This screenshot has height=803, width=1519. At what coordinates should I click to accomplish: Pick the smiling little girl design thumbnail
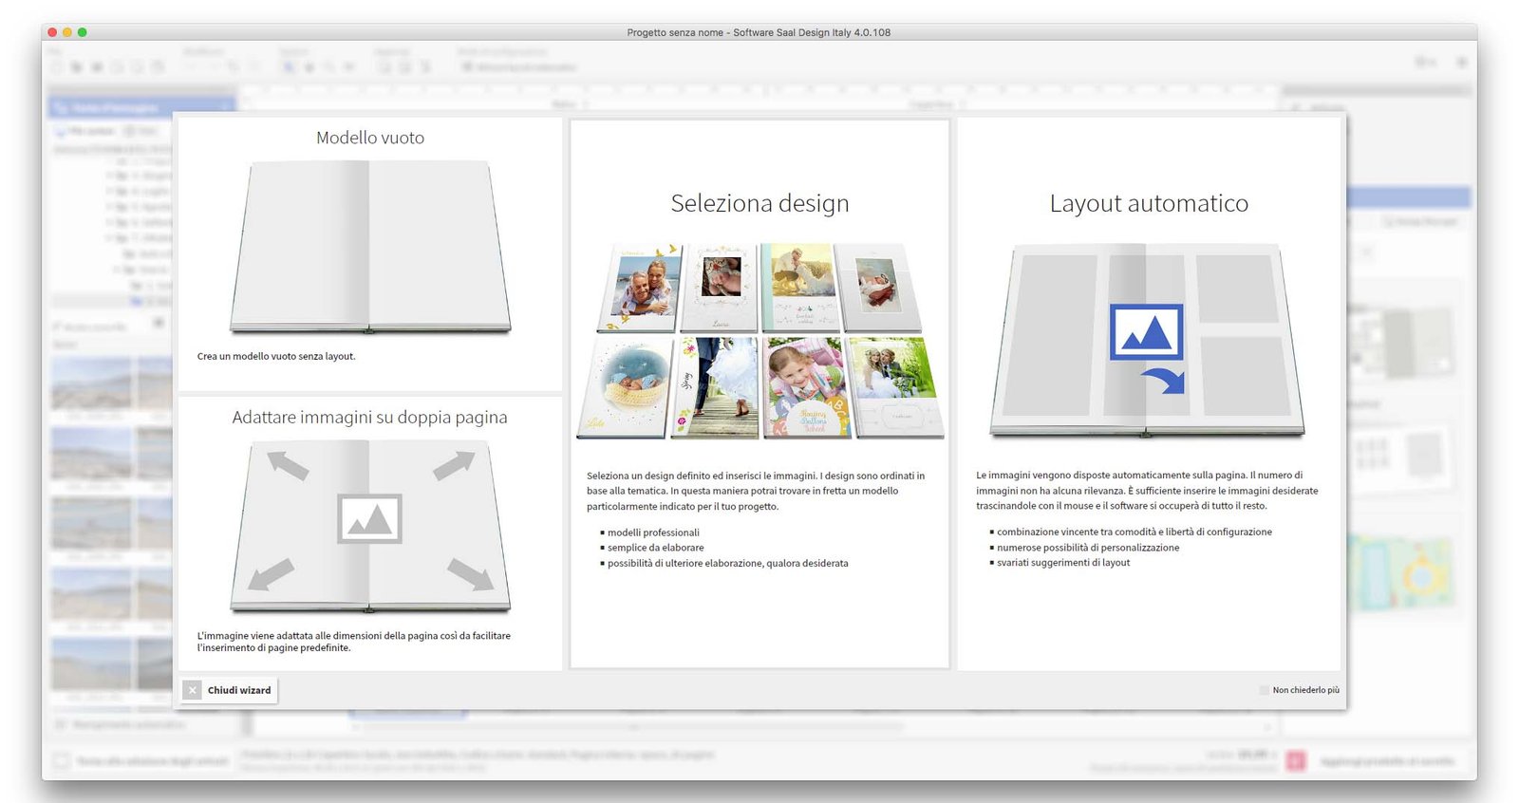[x=803, y=387]
